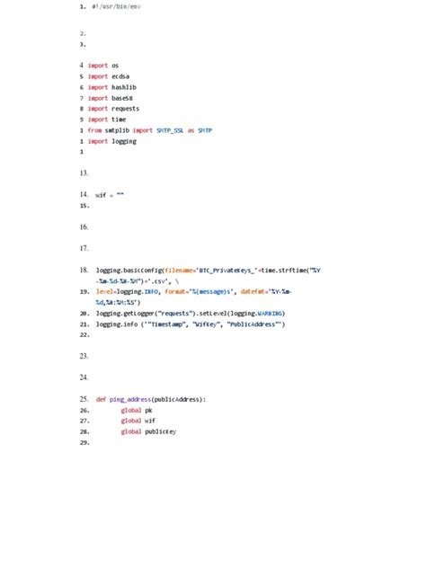Screen dimensions: 426x568
Task: Click 'logging.info' on line 21
Action: (117, 324)
